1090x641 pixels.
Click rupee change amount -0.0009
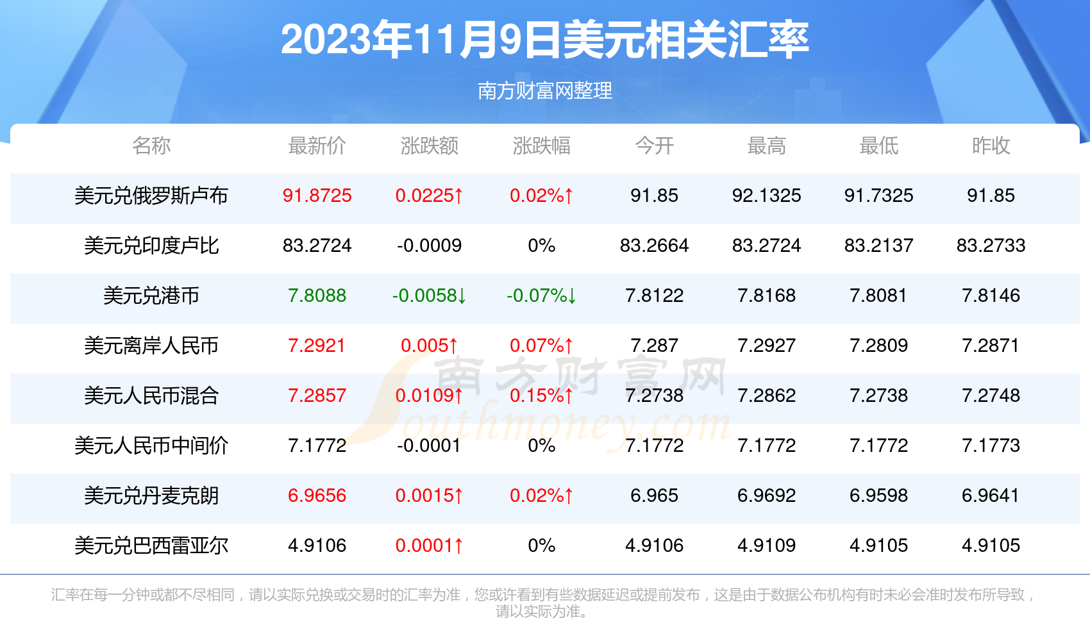(430, 246)
